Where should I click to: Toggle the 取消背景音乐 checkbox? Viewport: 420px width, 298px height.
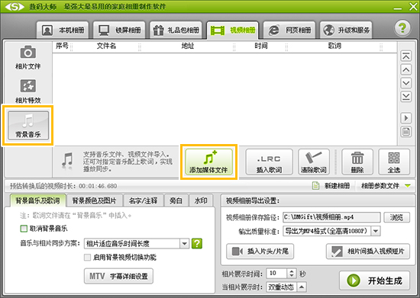[24, 229]
